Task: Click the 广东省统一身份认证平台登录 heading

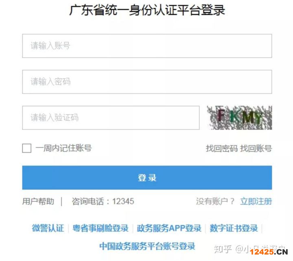Action: click(147, 10)
